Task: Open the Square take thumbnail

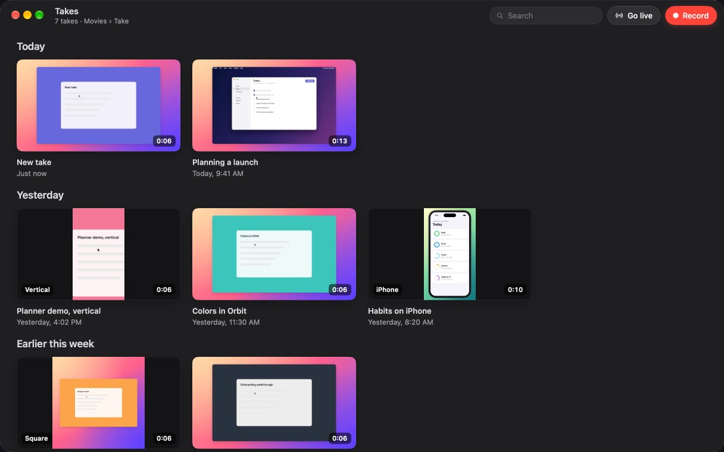Action: pos(98,403)
